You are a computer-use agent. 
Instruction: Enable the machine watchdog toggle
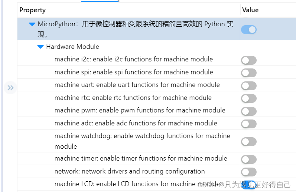pyautogui.click(x=248, y=142)
